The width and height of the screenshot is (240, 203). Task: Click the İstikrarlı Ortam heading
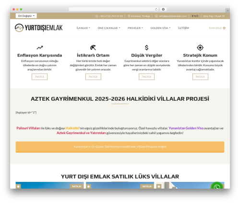[x=93, y=55]
